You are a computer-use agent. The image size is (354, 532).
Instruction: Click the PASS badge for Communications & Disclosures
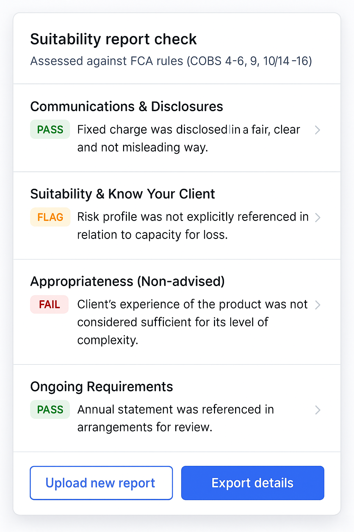(50, 130)
